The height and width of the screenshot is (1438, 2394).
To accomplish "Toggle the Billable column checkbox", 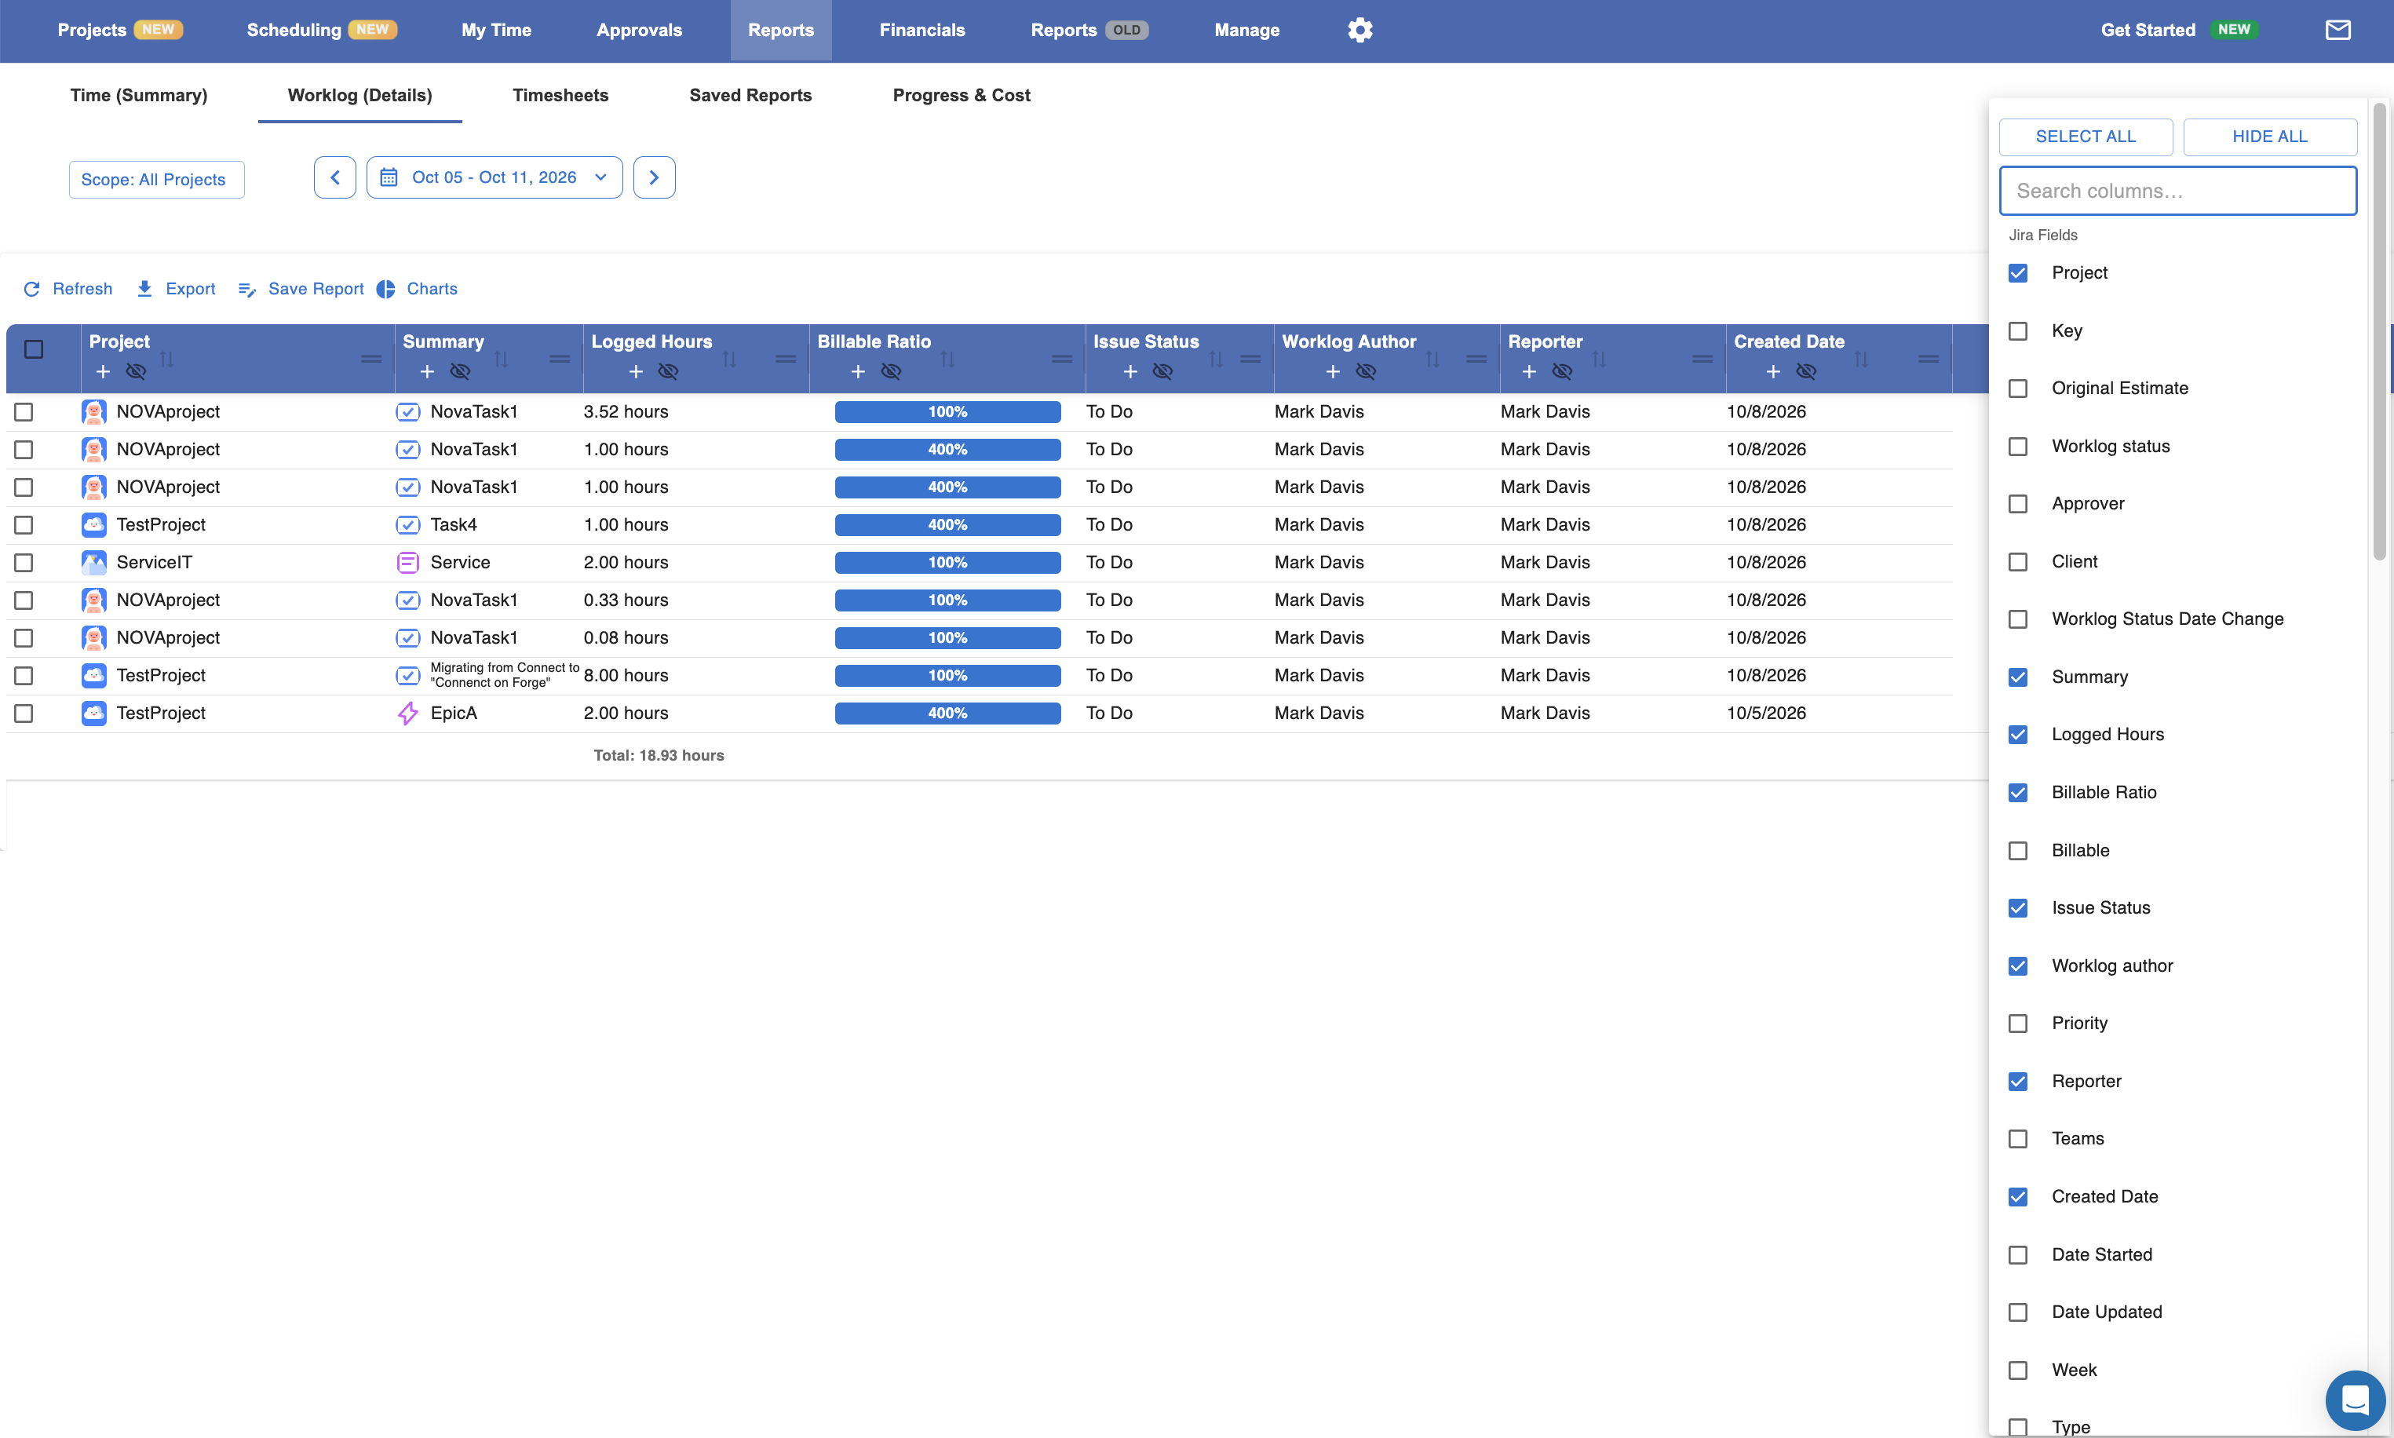I will click(2018, 851).
